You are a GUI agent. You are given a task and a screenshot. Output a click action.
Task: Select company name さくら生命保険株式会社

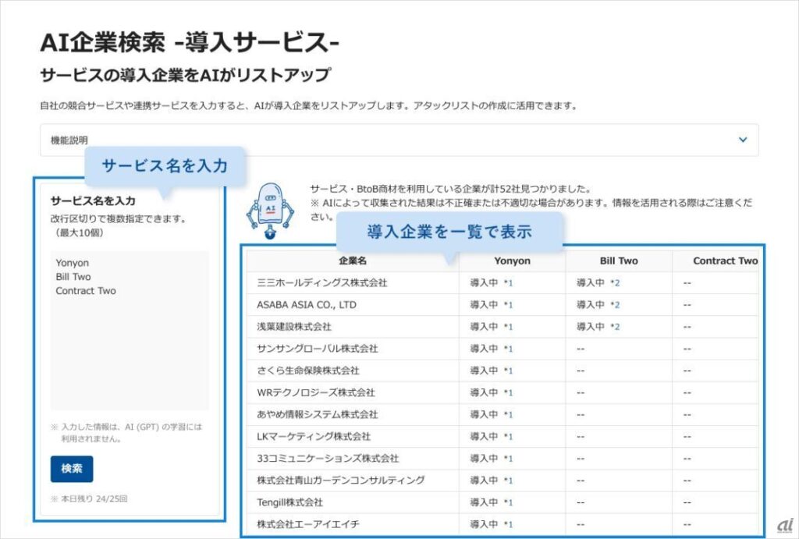click(x=308, y=371)
